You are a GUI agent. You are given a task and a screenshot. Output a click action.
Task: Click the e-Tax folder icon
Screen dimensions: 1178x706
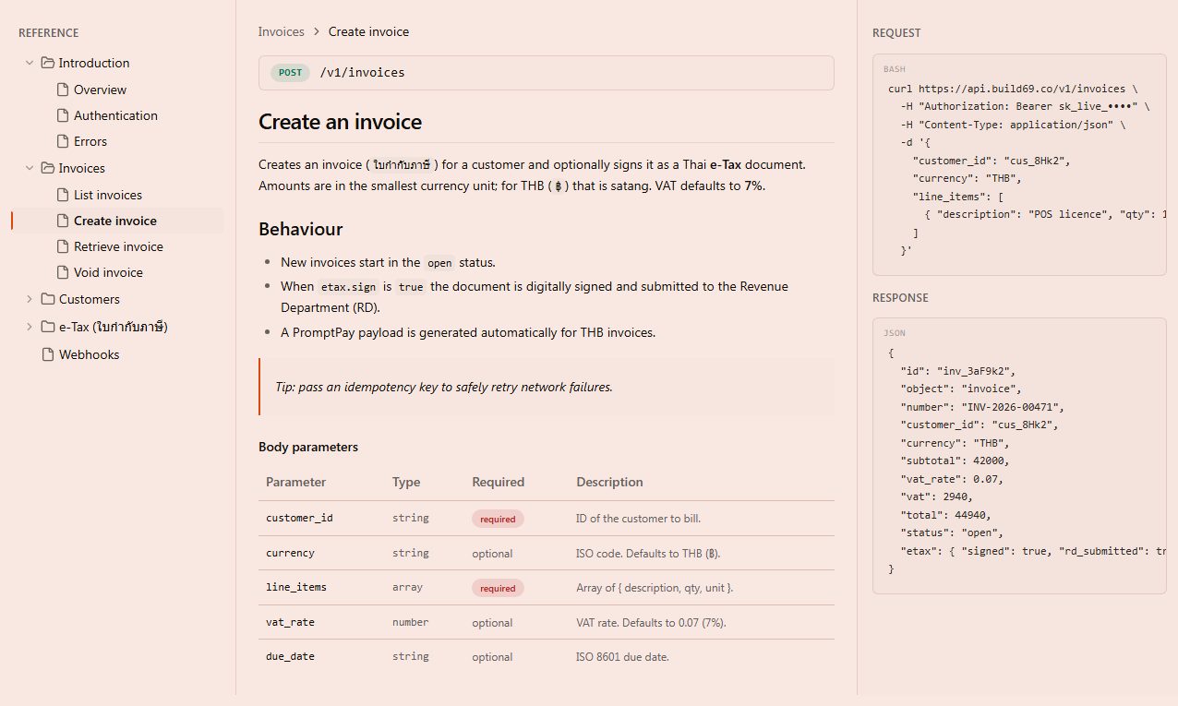click(48, 327)
